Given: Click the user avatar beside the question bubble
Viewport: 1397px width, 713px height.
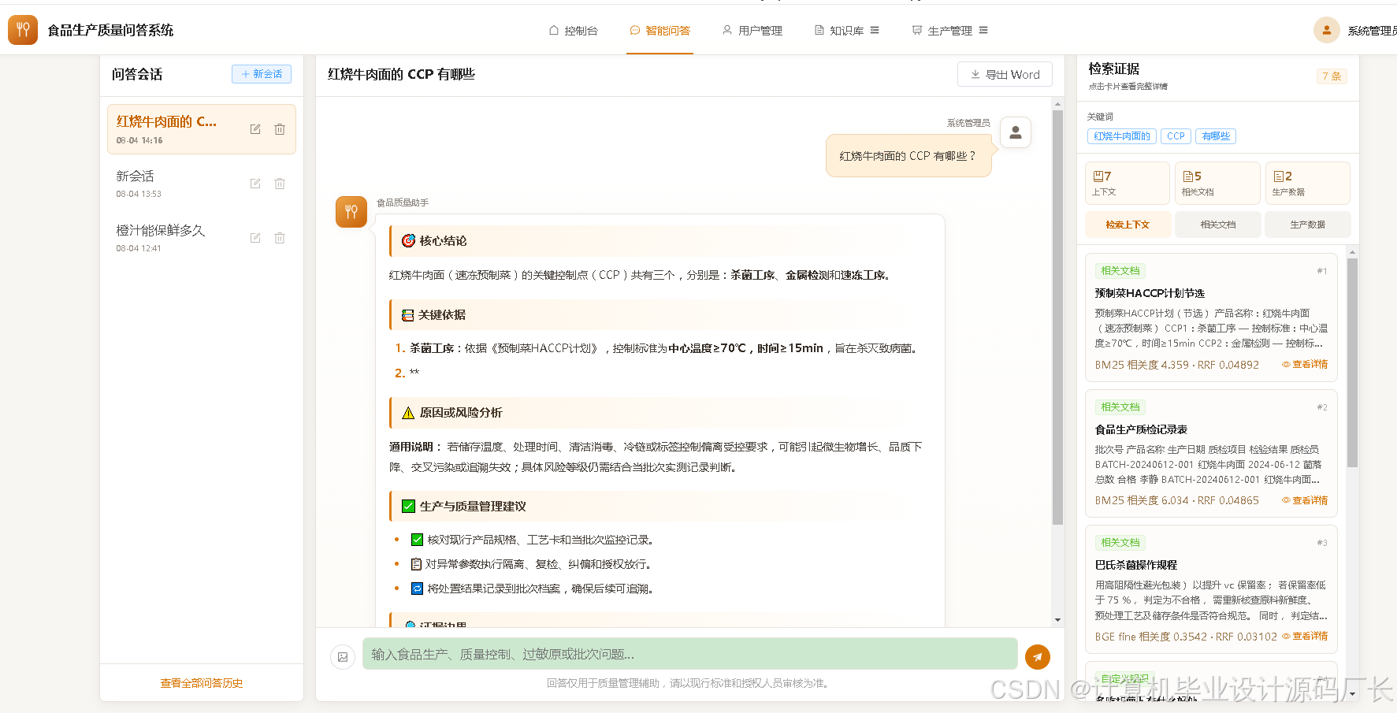Looking at the screenshot, I should (x=1016, y=132).
